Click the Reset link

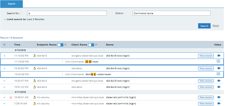click(x=216, y=26)
